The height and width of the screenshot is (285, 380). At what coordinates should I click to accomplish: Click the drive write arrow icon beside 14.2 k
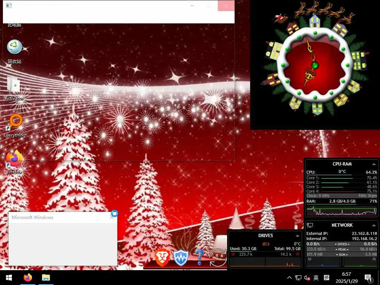pos(298,254)
